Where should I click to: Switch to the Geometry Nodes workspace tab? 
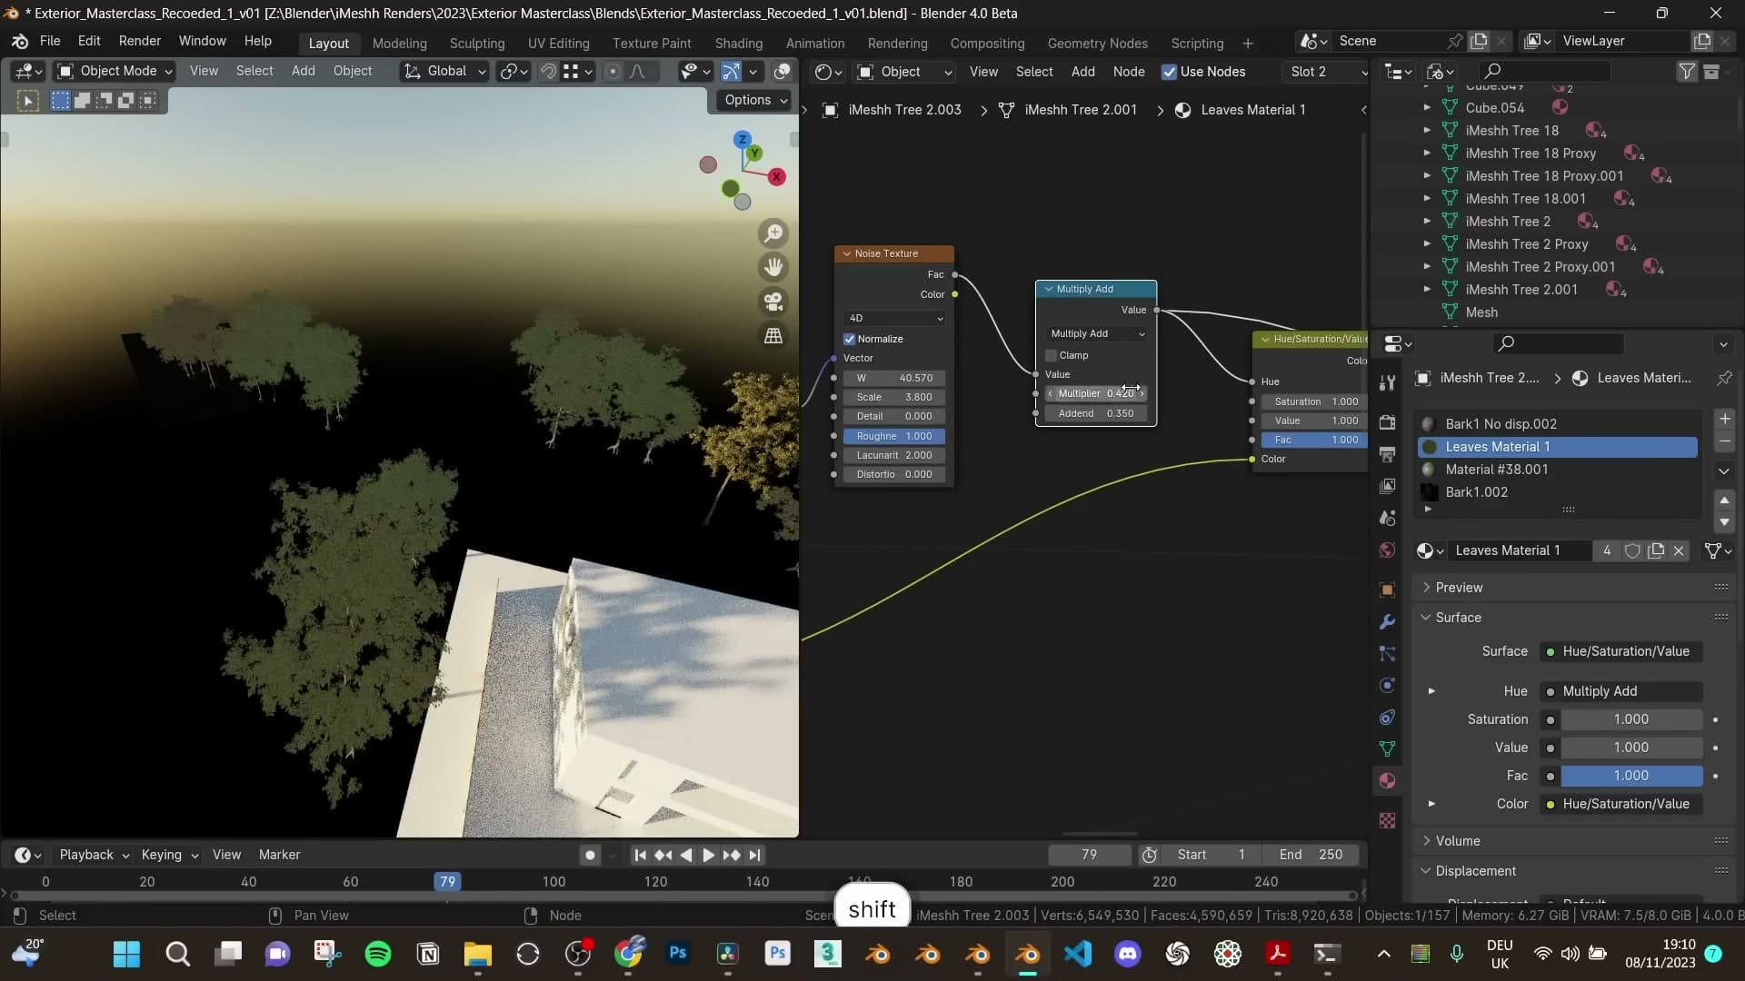(1097, 43)
